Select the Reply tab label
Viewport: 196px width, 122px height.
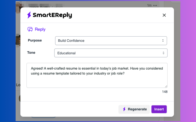point(40,29)
